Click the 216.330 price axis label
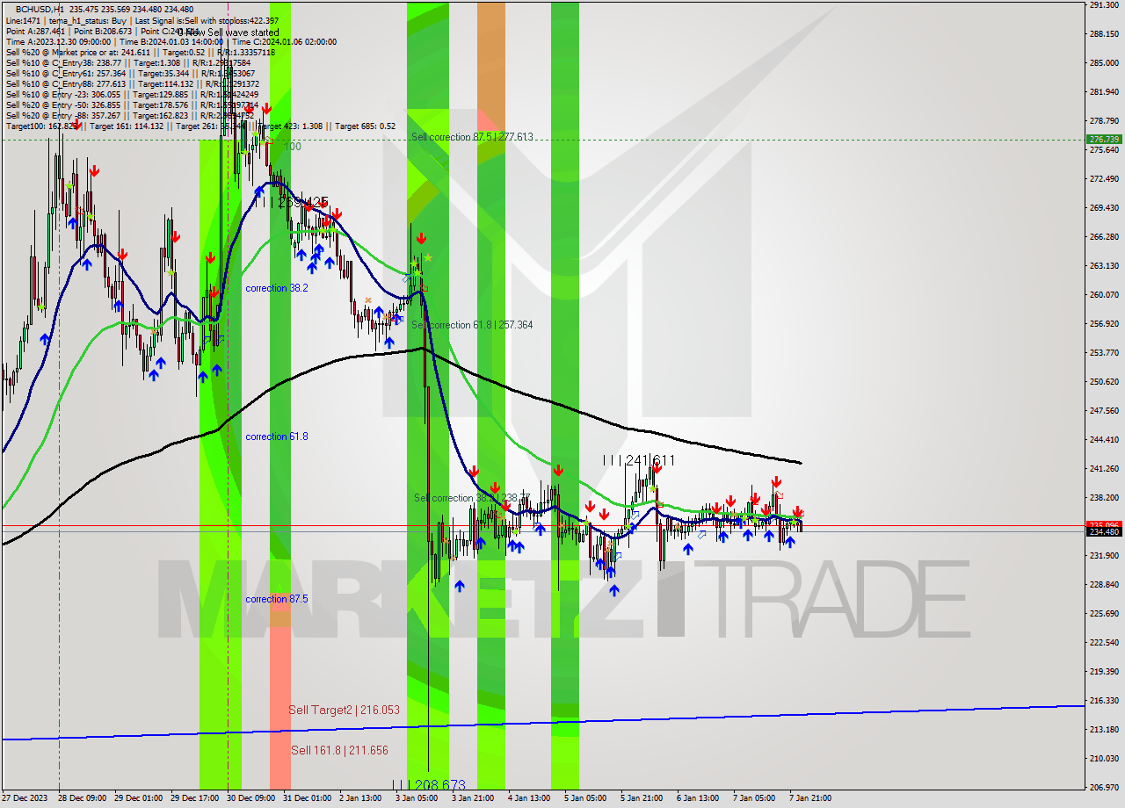The width and height of the screenshot is (1125, 808). click(x=1104, y=700)
